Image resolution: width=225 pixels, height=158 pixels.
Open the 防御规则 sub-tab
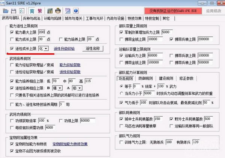[145, 78]
